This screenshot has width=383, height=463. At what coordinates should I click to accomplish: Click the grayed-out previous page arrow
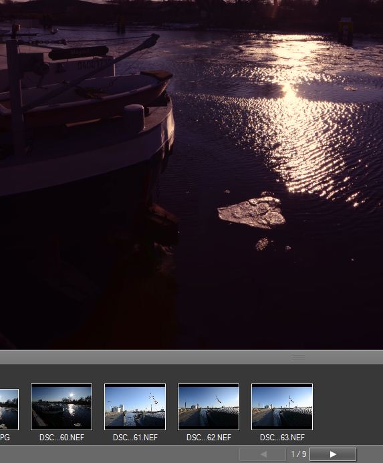tap(263, 454)
